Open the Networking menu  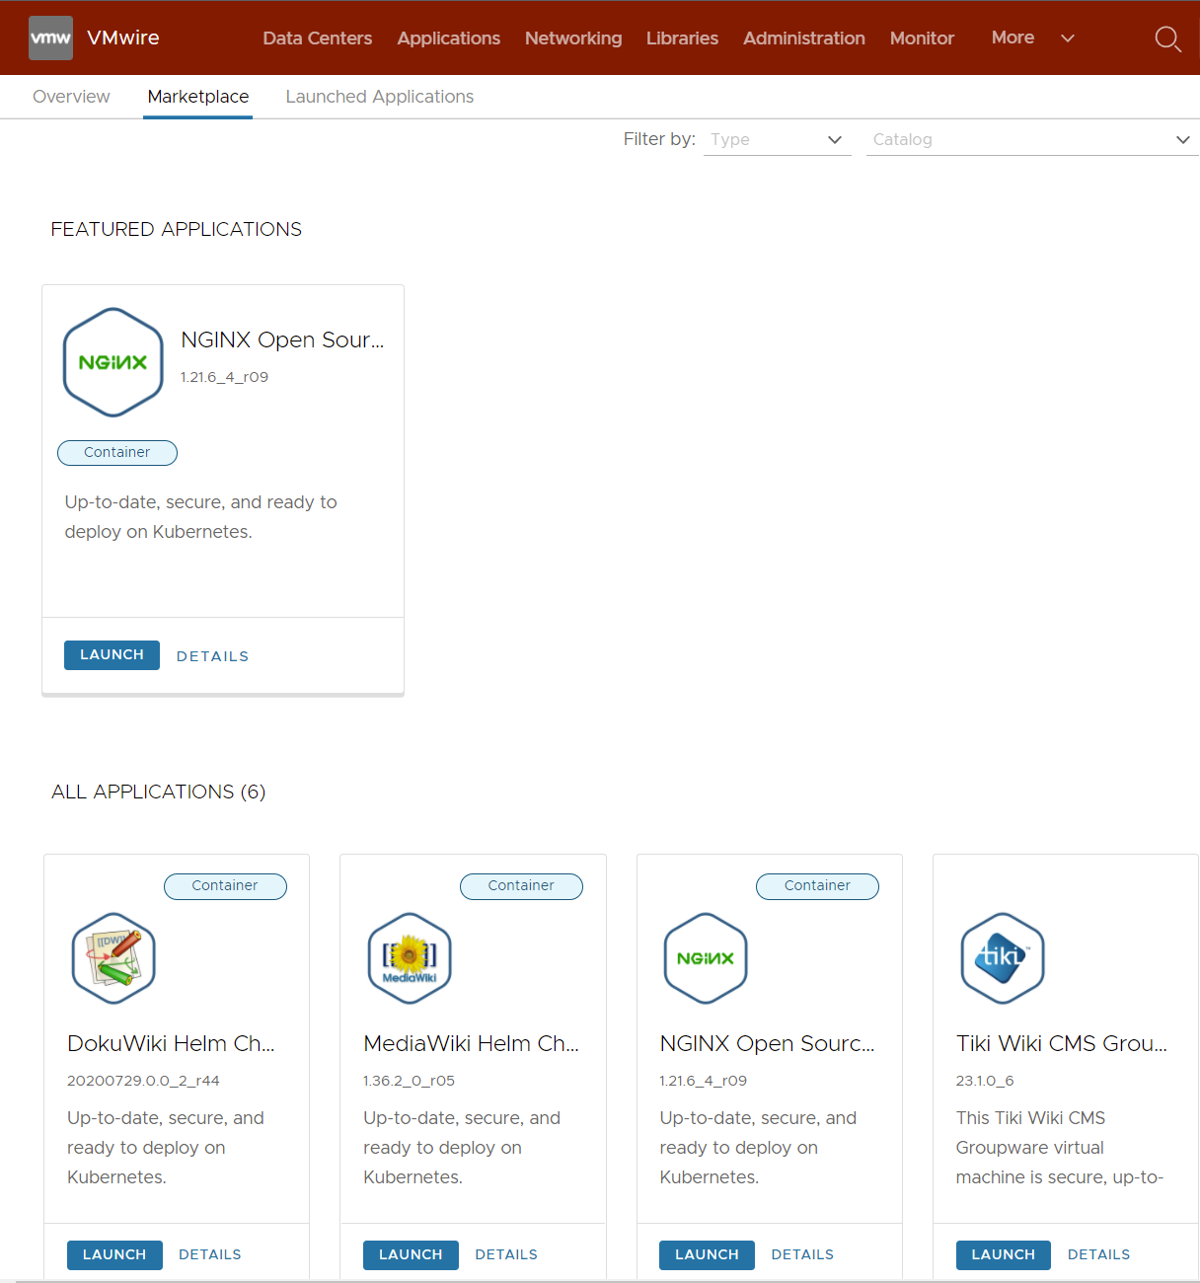(573, 38)
